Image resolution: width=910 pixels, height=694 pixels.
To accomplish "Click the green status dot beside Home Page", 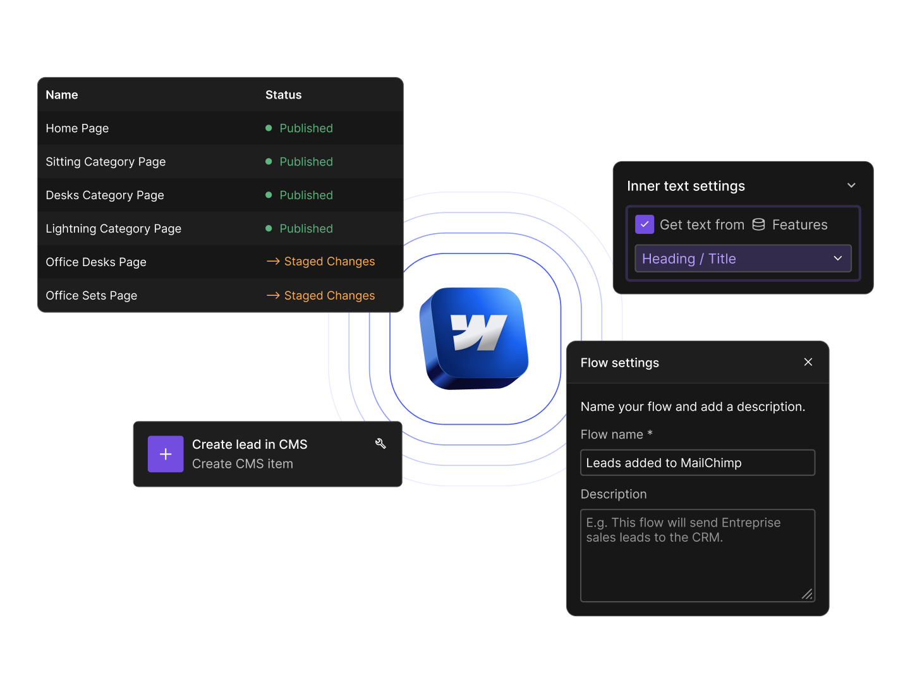I will [x=268, y=128].
